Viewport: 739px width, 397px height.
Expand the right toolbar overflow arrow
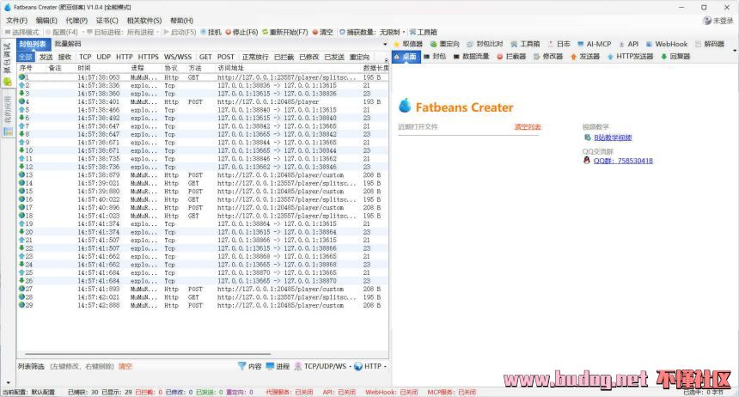[735, 51]
